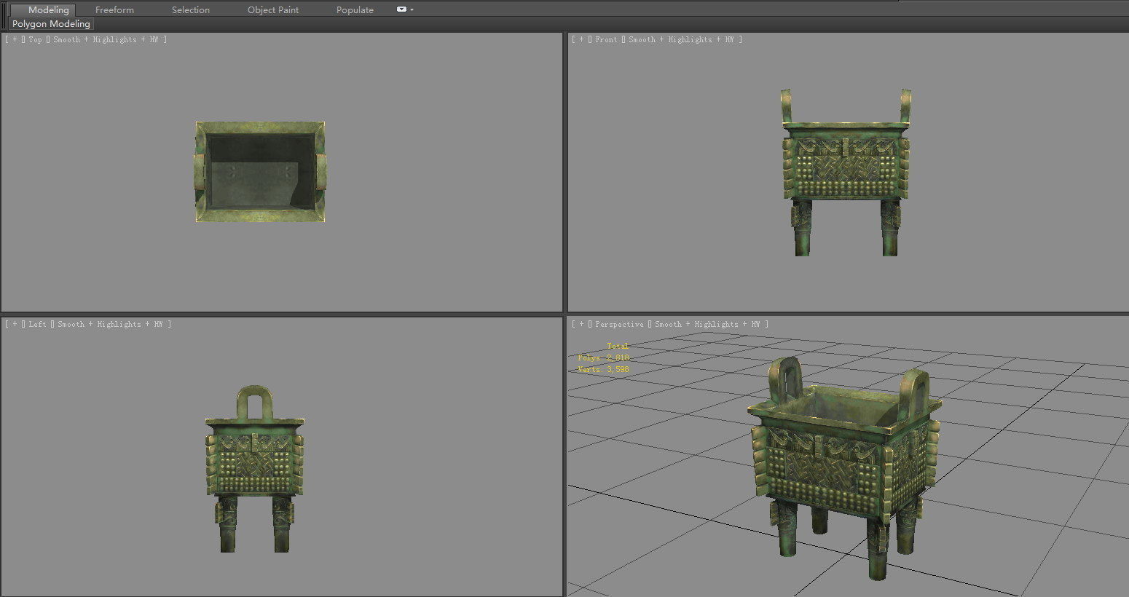Select the bronze vessel in Top viewport

click(x=260, y=172)
